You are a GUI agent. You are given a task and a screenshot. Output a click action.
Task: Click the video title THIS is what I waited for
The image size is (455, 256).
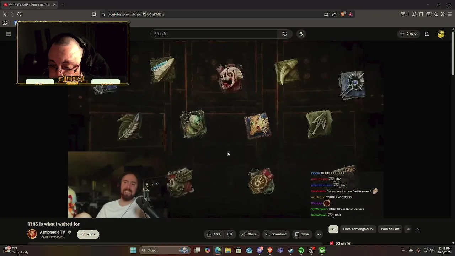pos(54,224)
